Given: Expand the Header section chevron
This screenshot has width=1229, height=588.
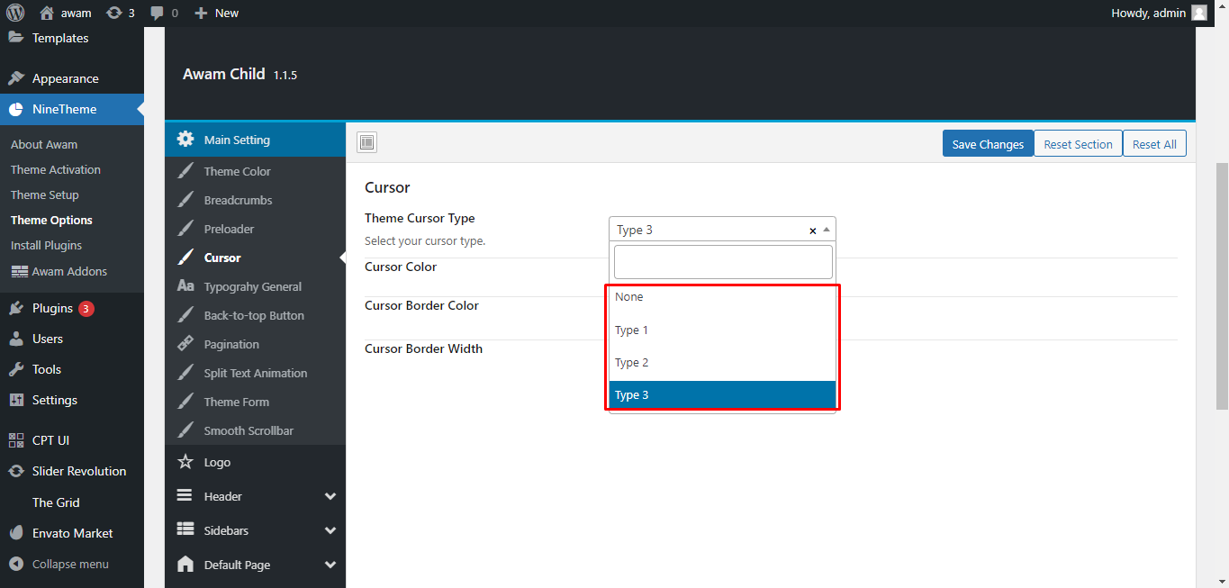Looking at the screenshot, I should click(x=330, y=496).
